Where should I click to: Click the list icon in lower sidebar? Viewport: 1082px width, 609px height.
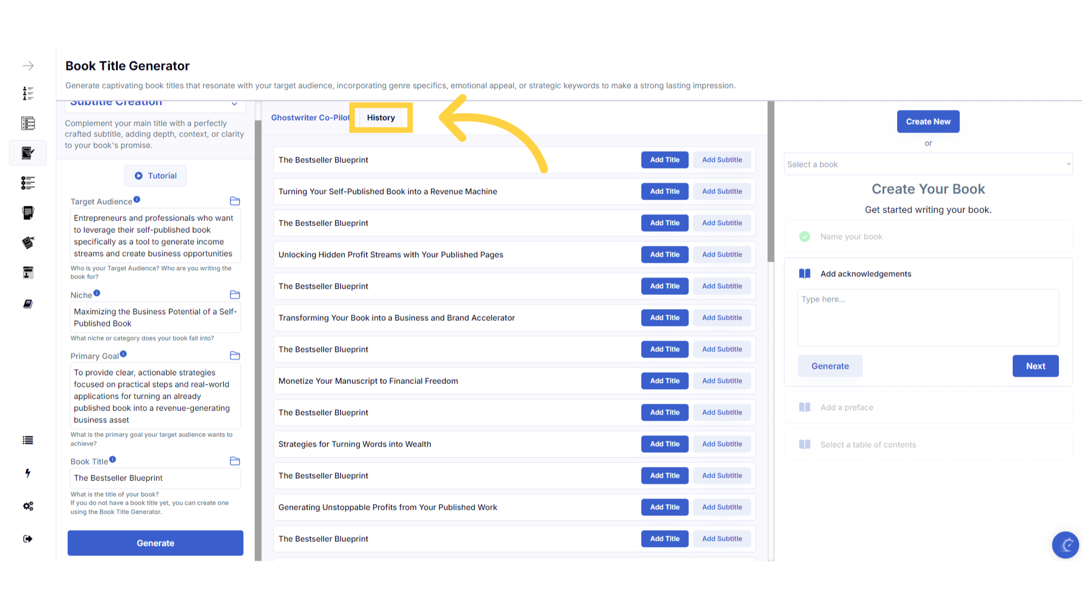tap(28, 440)
